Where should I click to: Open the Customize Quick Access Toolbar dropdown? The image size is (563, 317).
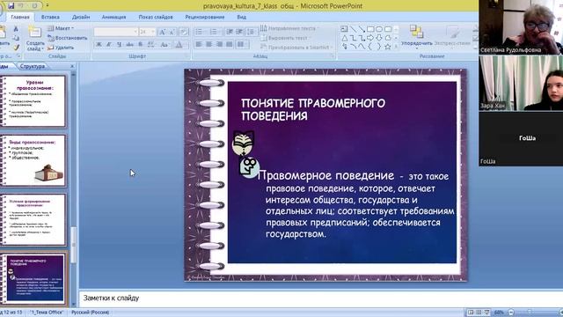47,6
